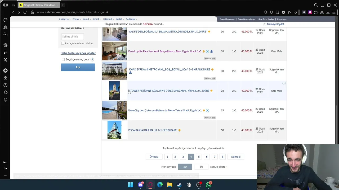Click the Kartal Uplife Park listing thumbnail
Screen dimensions: 339x190
point(114,51)
